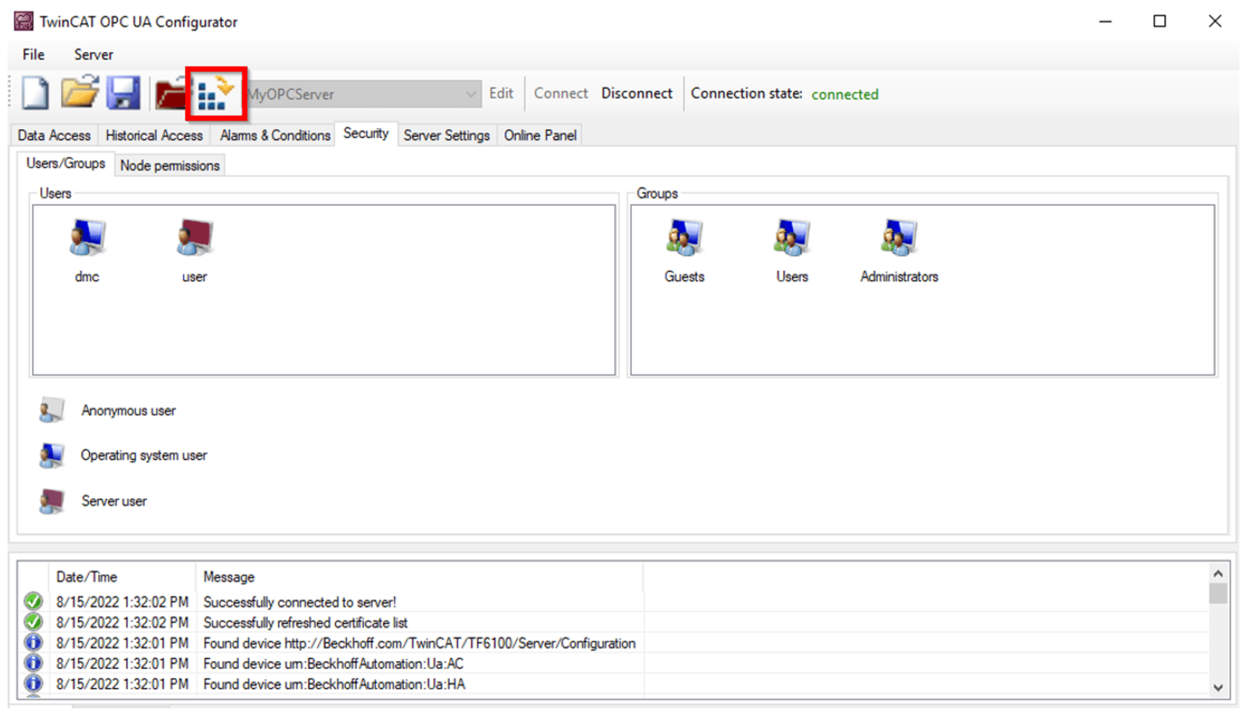The height and width of the screenshot is (716, 1250).
Task: Open the Server Settings tab
Action: coord(446,135)
